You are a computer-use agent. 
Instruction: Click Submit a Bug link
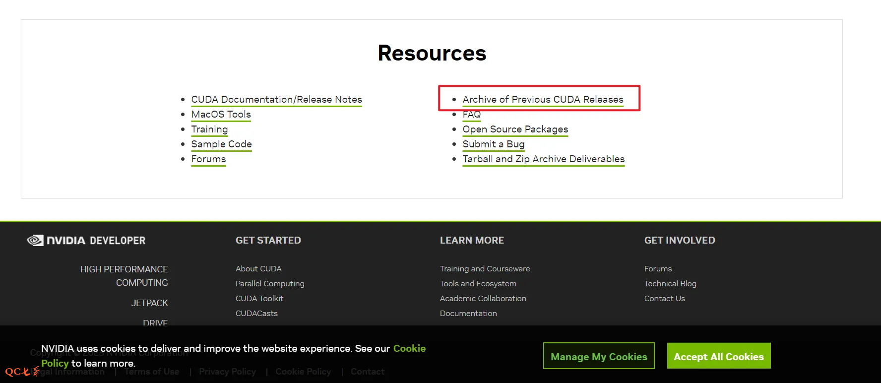493,144
